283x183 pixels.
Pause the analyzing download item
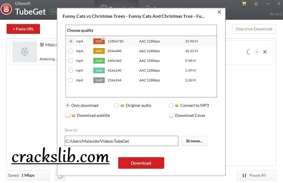(257, 52)
